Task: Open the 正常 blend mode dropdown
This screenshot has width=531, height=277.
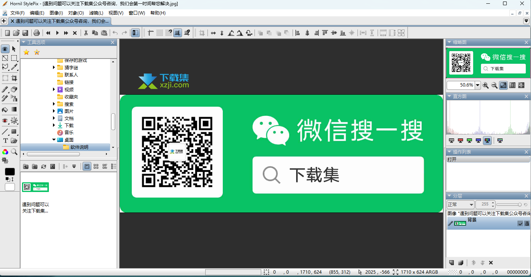Action: [460, 204]
